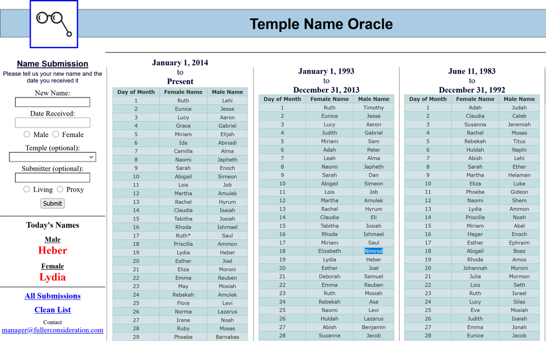Click the Name Submission heading
The width and height of the screenshot is (546, 341).
coord(53,64)
